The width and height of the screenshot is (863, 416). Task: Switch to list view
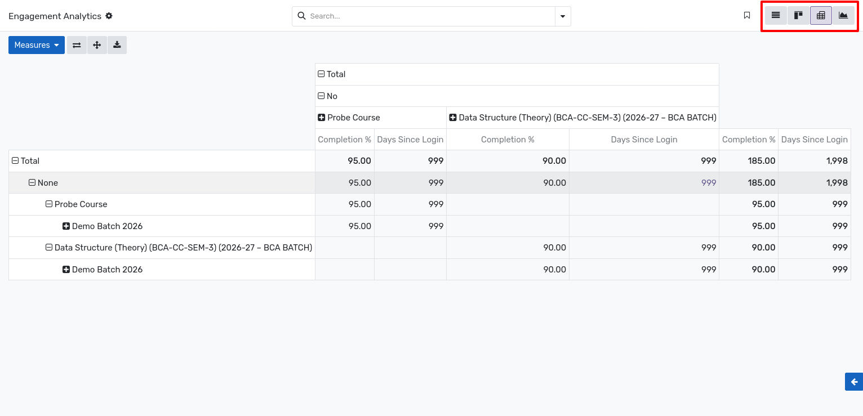click(776, 16)
